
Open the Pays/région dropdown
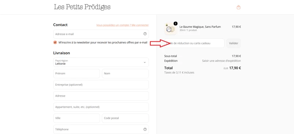coord(101,62)
